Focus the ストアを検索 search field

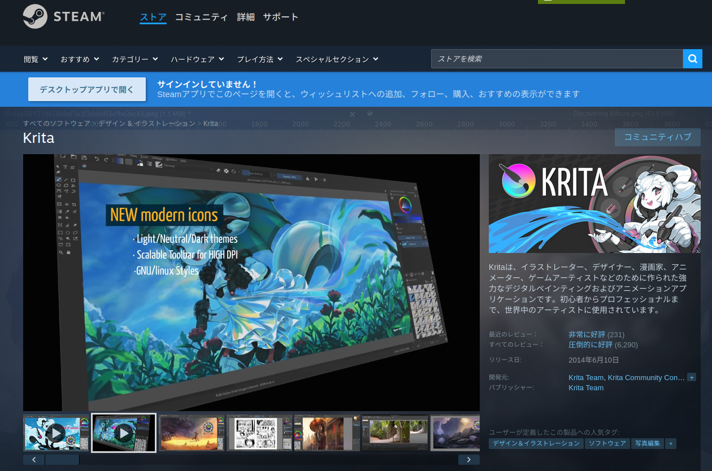tap(557, 59)
